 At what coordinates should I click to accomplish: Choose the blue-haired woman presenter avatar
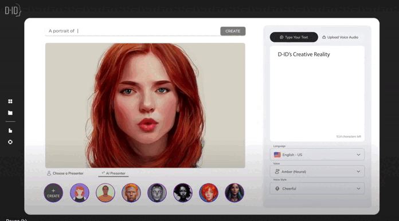234,193
